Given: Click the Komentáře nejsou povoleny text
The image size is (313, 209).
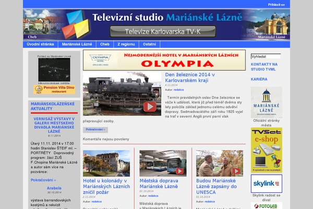Looking at the screenshot, I should 106,139.
